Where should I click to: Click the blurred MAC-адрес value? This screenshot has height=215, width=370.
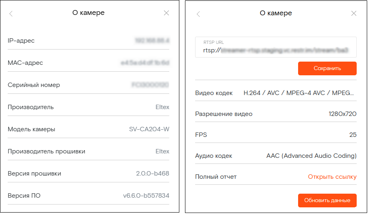point(145,63)
